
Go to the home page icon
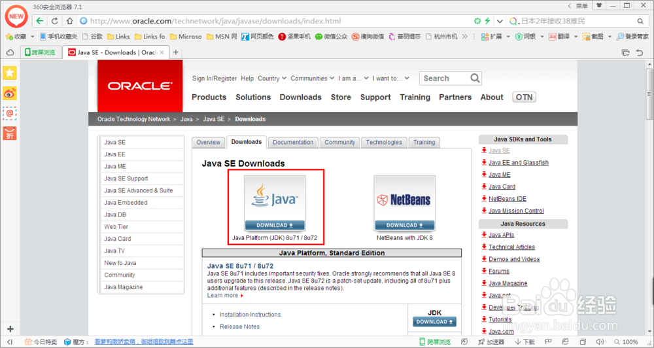(70, 21)
